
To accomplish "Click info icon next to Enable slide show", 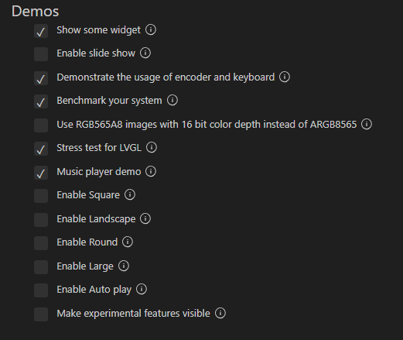I will click(x=145, y=53).
